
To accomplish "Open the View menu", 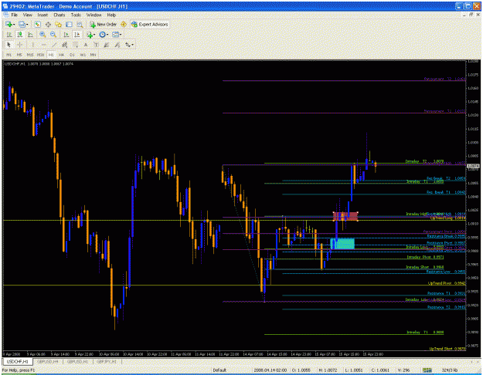I will [x=27, y=15].
